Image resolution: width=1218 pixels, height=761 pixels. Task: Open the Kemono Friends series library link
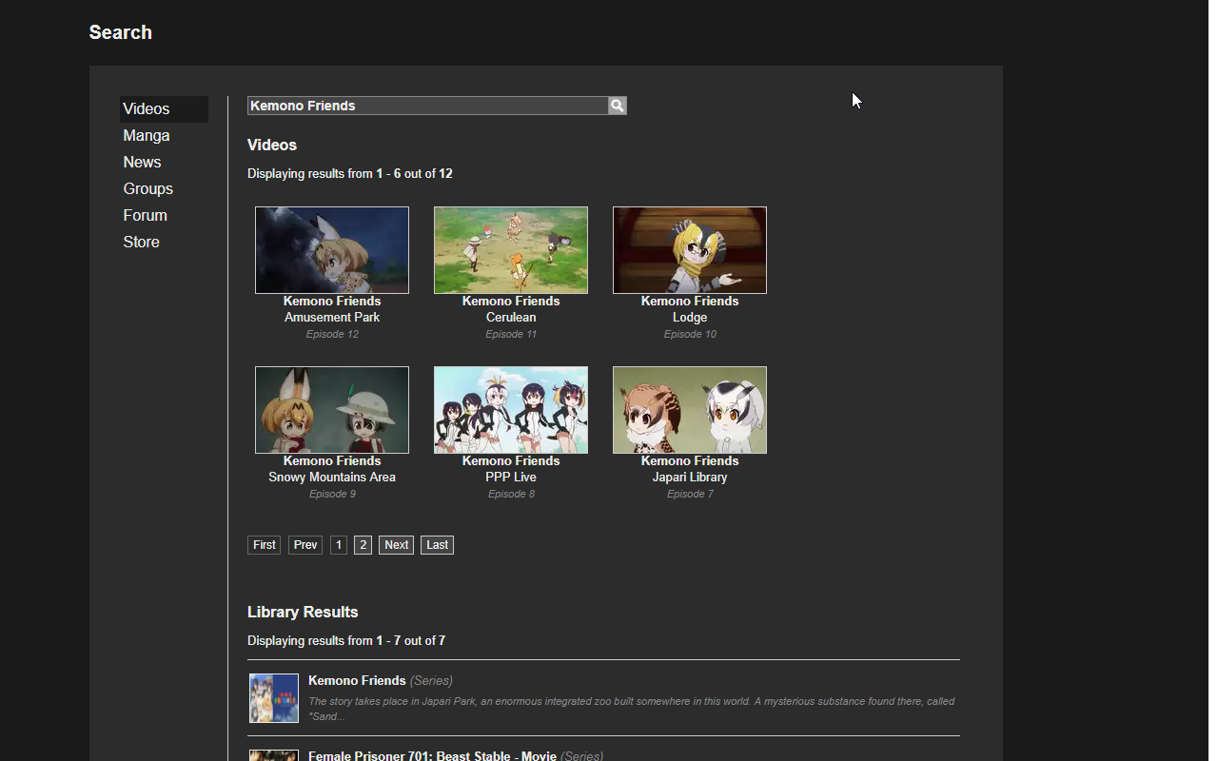(x=357, y=681)
